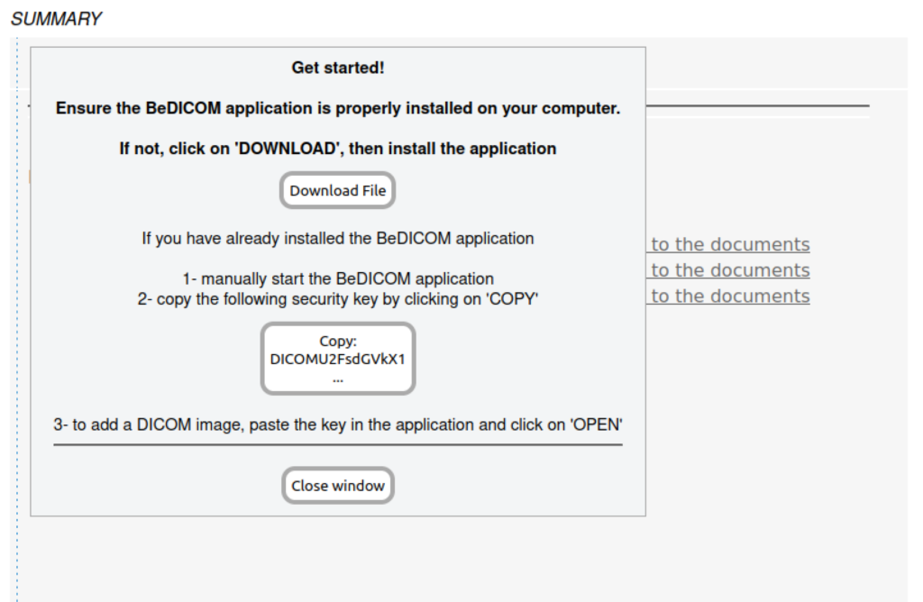Click the ellipsis below the security key

pyautogui.click(x=338, y=379)
